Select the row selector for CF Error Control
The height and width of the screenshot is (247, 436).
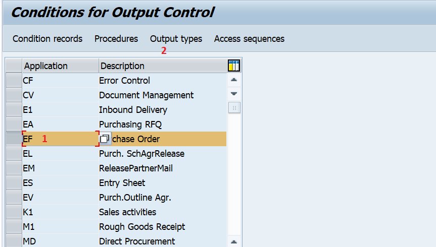pos(14,81)
